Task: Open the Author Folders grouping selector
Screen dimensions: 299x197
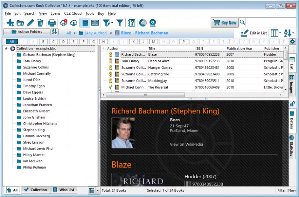Action: click(x=27, y=32)
